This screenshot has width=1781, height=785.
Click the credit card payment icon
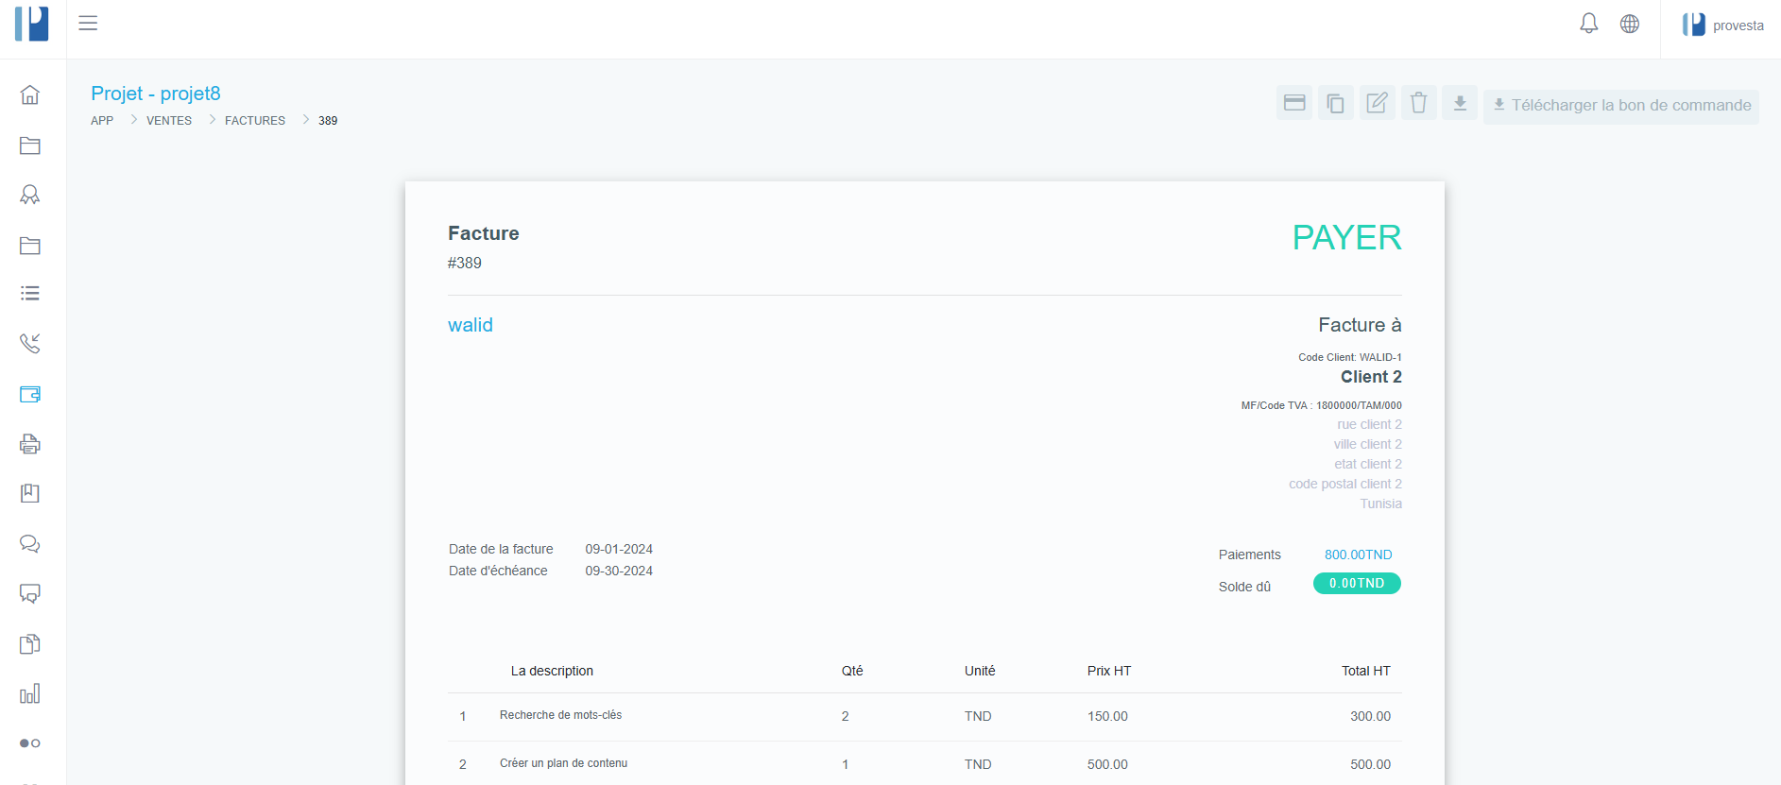pos(1294,103)
